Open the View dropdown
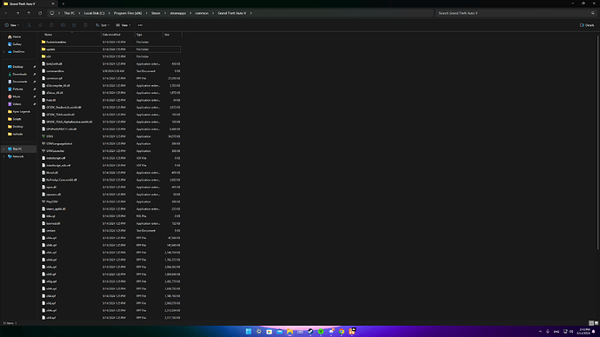Viewport: 600px width, 337px height. pos(123,25)
